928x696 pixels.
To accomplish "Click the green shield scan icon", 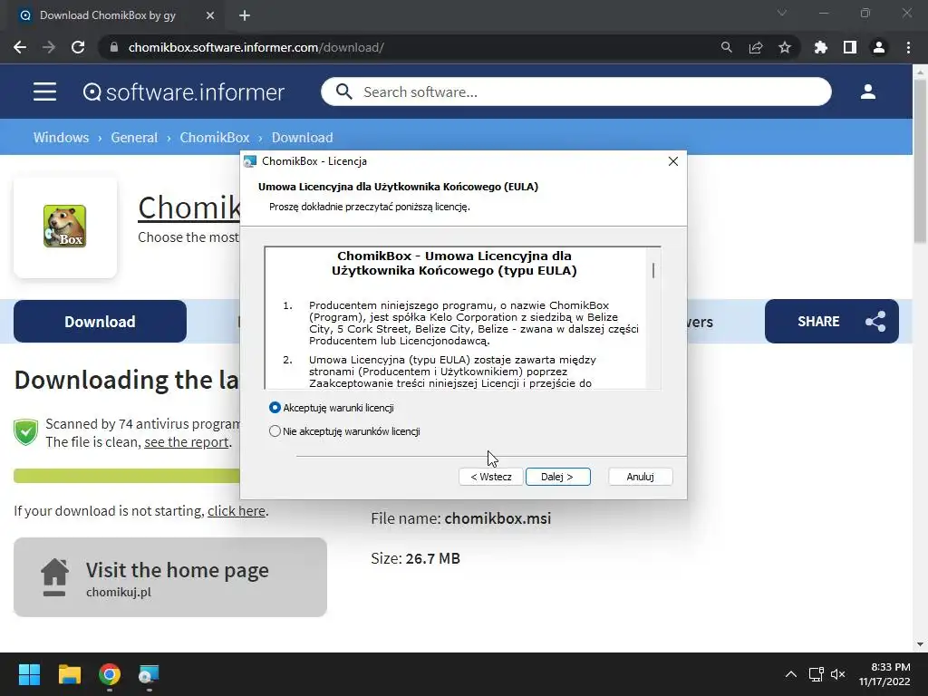I will click(x=26, y=432).
